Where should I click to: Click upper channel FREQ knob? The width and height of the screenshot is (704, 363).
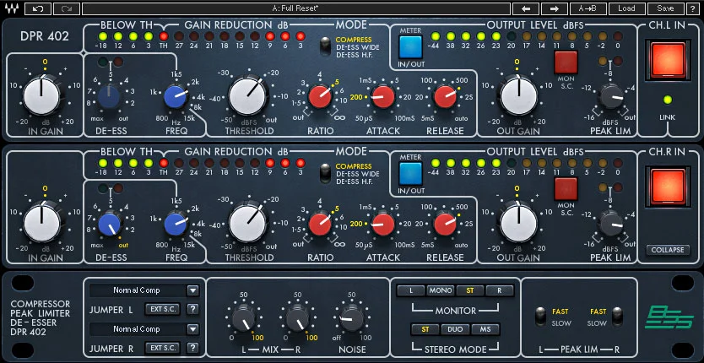[x=176, y=97]
